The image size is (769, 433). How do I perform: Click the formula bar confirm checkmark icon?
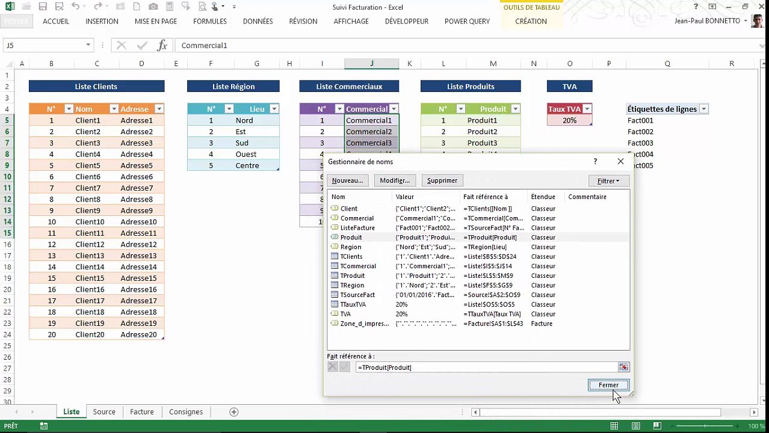142,45
